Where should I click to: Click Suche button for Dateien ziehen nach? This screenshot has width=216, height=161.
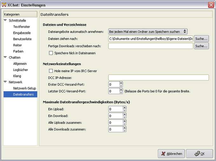201,39
